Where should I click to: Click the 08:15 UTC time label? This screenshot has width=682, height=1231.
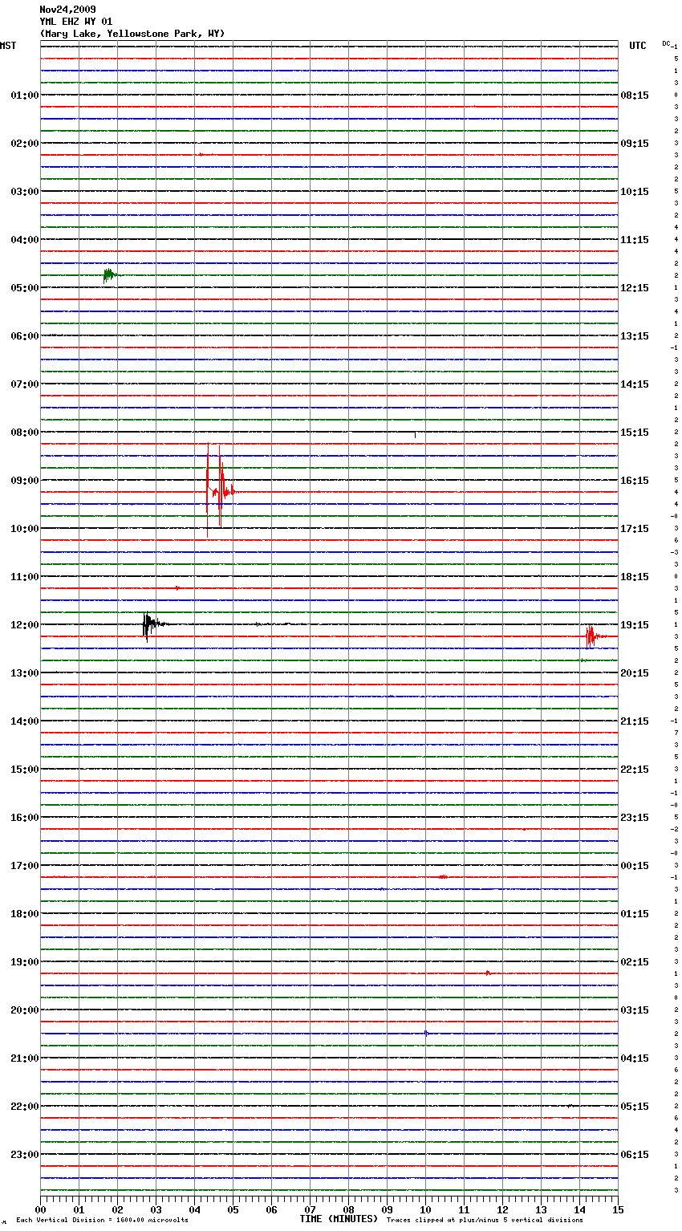pyautogui.click(x=635, y=95)
